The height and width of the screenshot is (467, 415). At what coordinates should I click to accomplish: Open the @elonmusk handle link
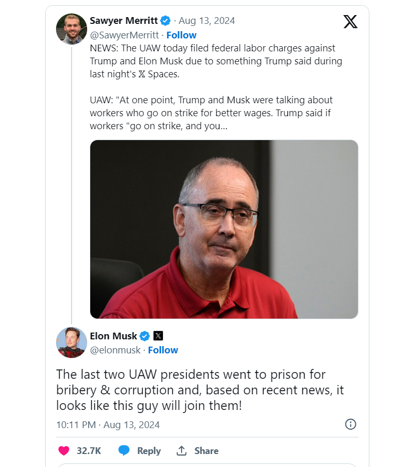click(x=115, y=350)
